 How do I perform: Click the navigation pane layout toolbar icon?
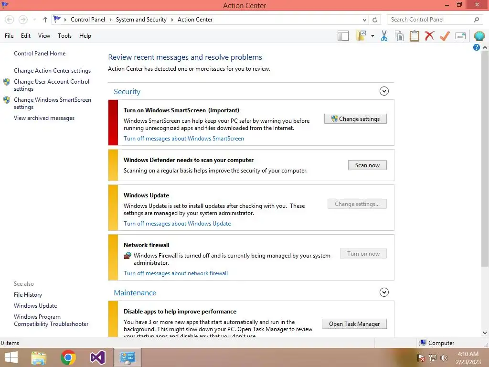pyautogui.click(x=343, y=36)
